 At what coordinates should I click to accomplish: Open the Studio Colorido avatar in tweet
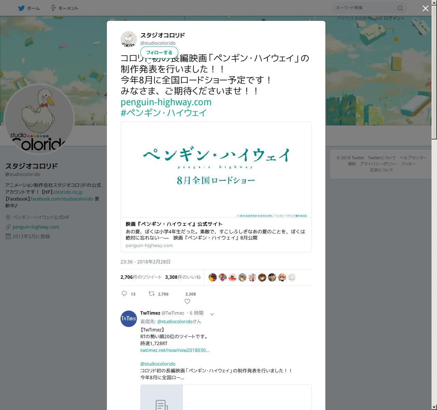coord(129,39)
